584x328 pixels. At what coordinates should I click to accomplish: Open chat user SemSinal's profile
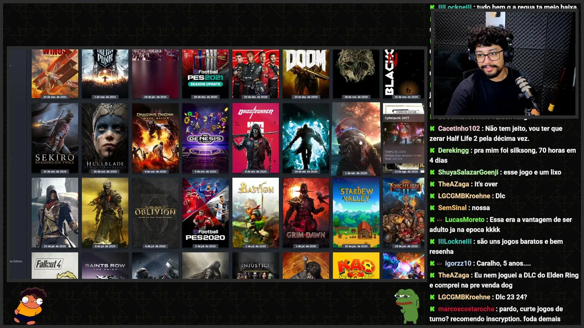[452, 208]
